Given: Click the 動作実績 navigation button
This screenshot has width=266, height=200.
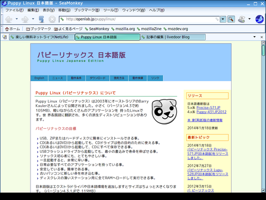Looking at the screenshot, I should point(138,78).
